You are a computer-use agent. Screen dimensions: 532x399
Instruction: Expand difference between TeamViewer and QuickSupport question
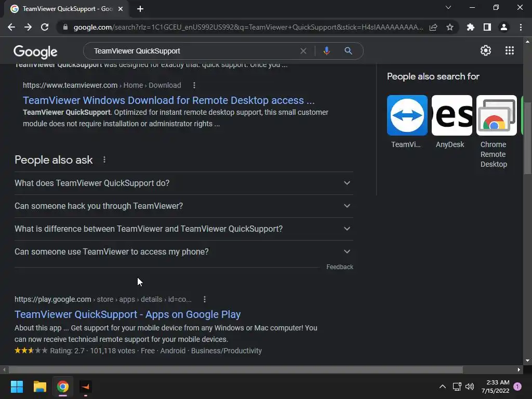pyautogui.click(x=184, y=229)
